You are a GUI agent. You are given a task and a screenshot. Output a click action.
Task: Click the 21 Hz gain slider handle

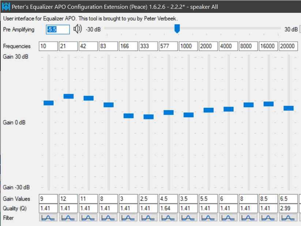click(68, 96)
